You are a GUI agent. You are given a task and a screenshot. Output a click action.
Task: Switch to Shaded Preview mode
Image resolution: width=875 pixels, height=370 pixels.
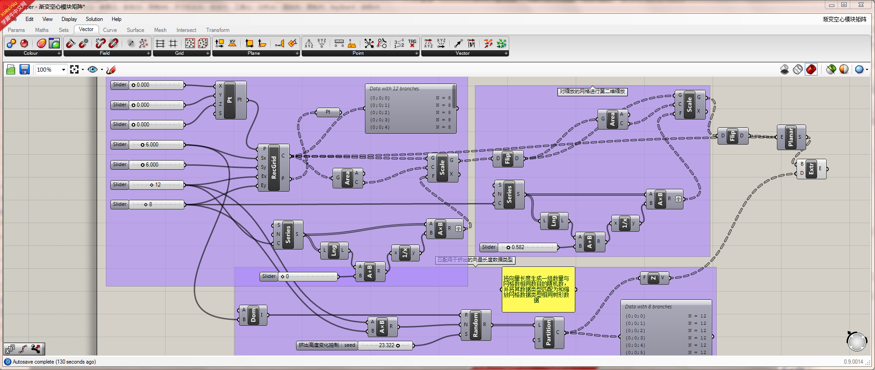[811, 69]
